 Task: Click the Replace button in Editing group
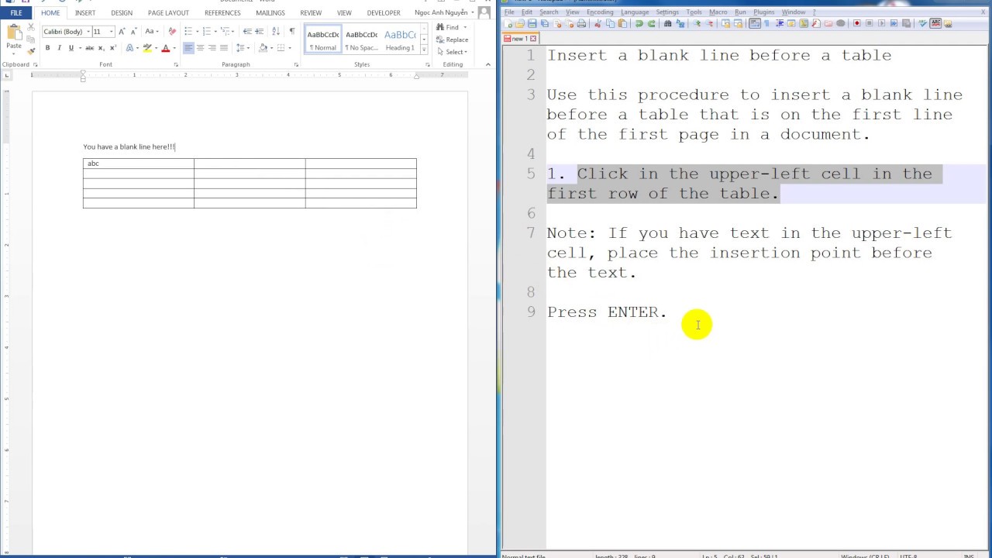[x=452, y=40]
